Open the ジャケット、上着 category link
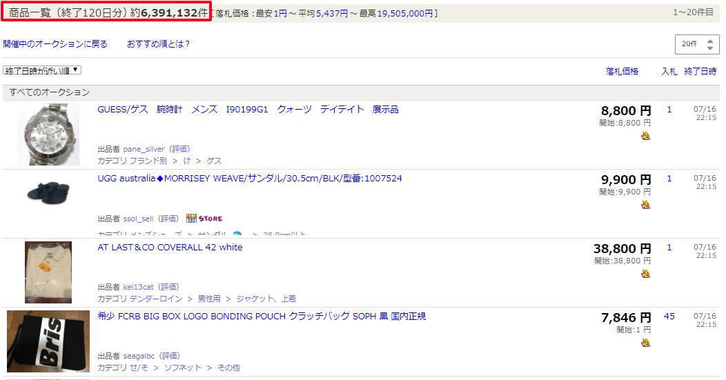The width and height of the screenshot is (726, 380). [266, 299]
